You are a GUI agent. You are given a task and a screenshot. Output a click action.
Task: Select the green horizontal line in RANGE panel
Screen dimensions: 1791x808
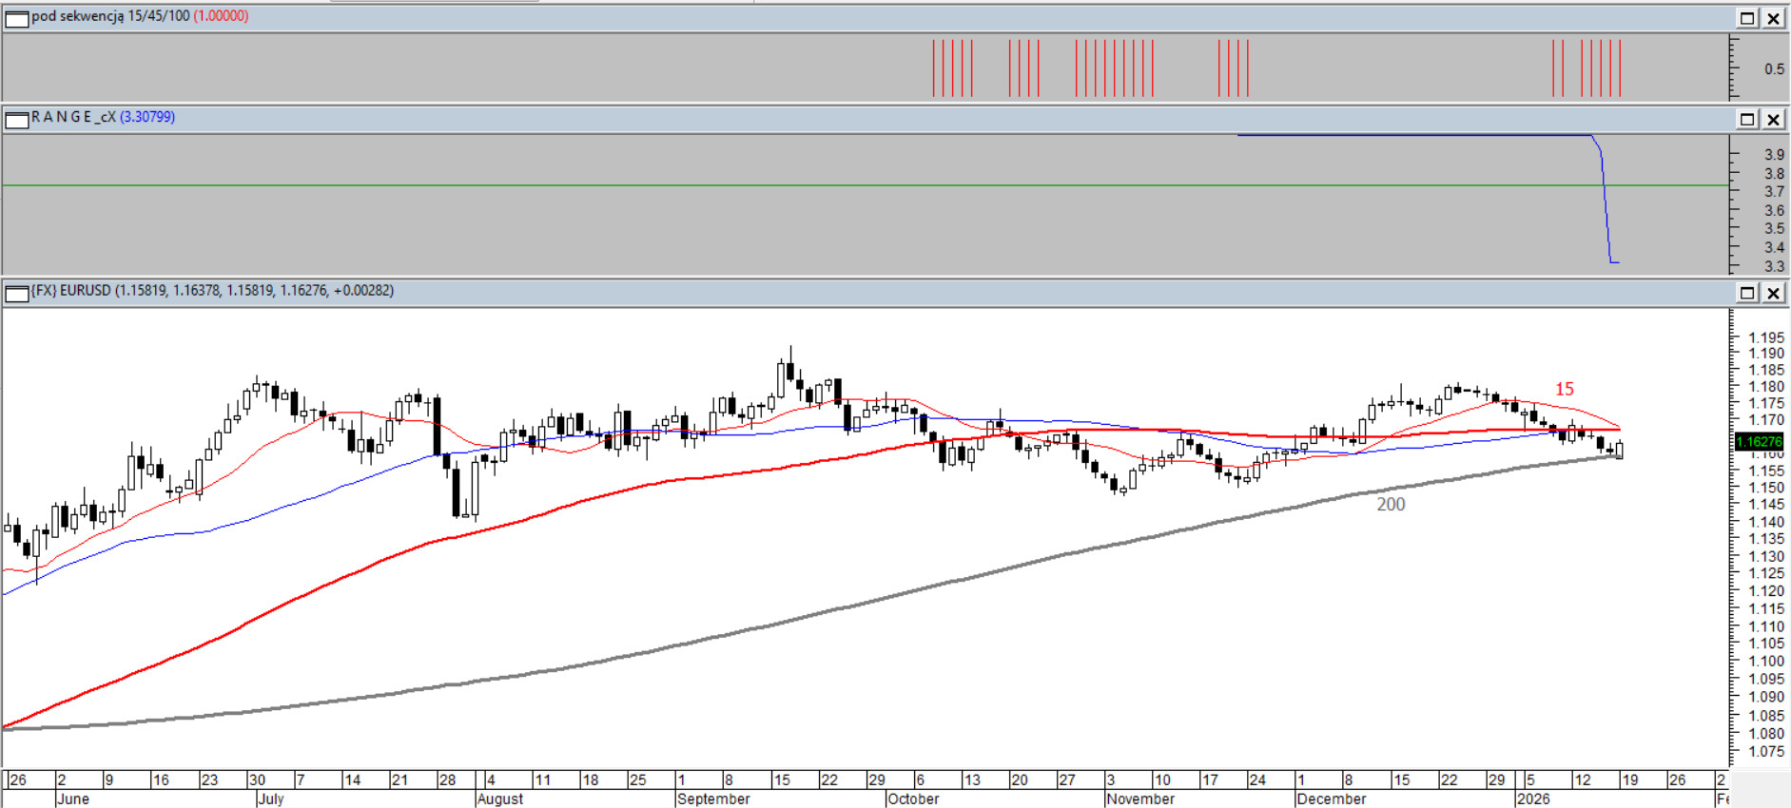pyautogui.click(x=856, y=185)
